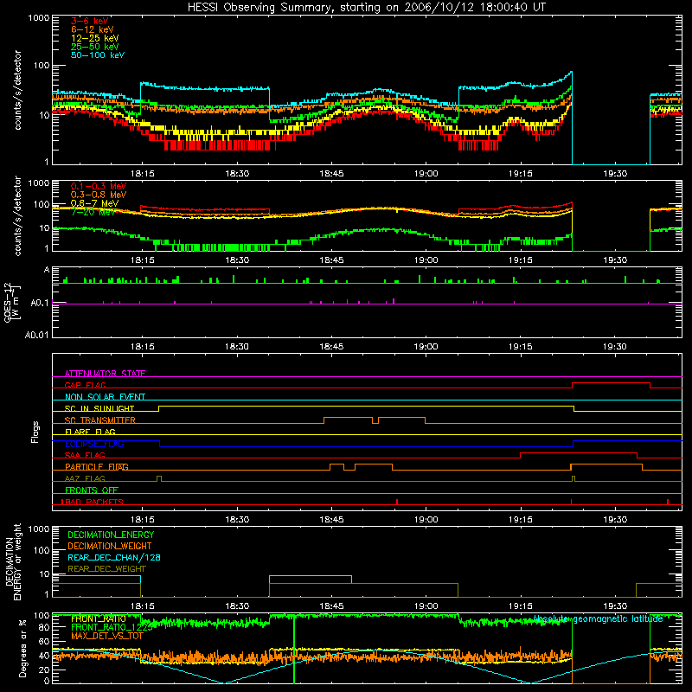Screen dimensions: 692x692
Task: Click the ECLIPSE_FLAG low segment in blue
Action: [x=366, y=446]
